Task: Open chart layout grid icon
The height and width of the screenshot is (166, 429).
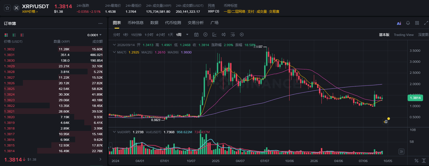Action: (417, 23)
